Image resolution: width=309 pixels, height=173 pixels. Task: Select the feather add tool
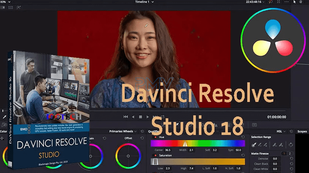pyautogui.click(x=281, y=145)
